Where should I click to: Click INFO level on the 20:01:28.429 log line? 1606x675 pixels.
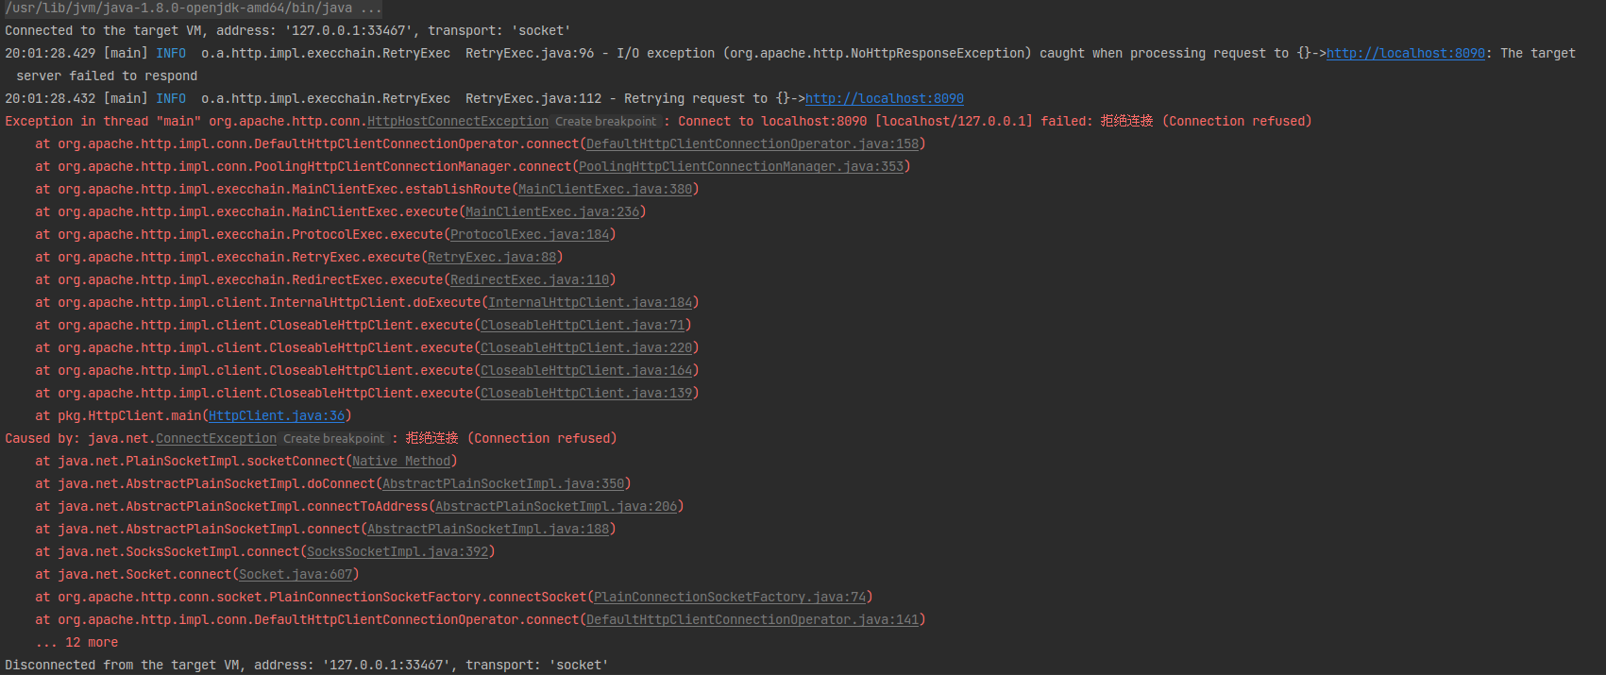pyautogui.click(x=171, y=53)
